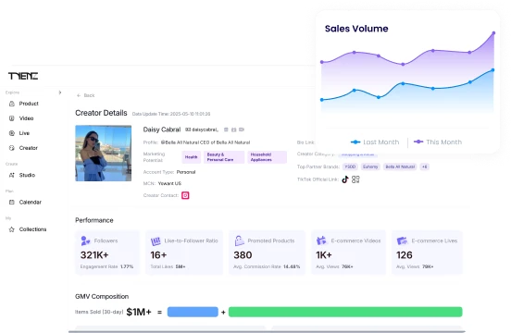Click the PSDD partner brand tag
Screen dimensions: 511x333
tap(350, 166)
